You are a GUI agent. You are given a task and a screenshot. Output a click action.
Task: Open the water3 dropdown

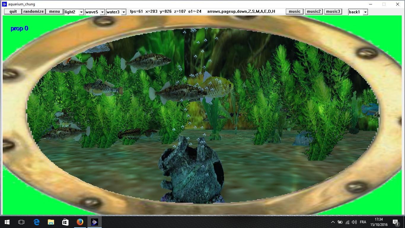pyautogui.click(x=116, y=12)
